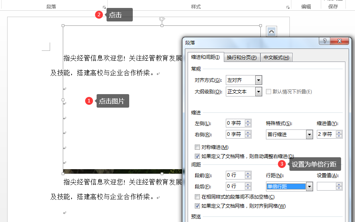
Task: Click the help button in paragraph dialog
Action: click(x=325, y=41)
